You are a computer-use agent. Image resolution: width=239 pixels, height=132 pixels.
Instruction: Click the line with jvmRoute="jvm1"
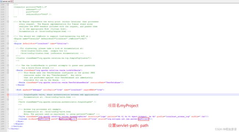coord(50,38)
